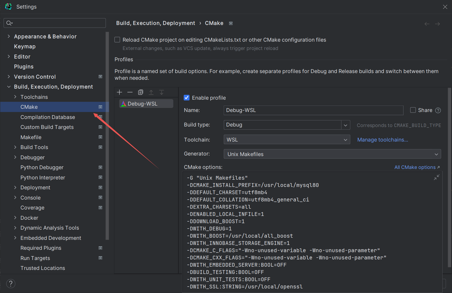Open the Generator Unix Makefiles dropdown
Viewport: 452px width, 293px height.
pyautogui.click(x=332, y=154)
